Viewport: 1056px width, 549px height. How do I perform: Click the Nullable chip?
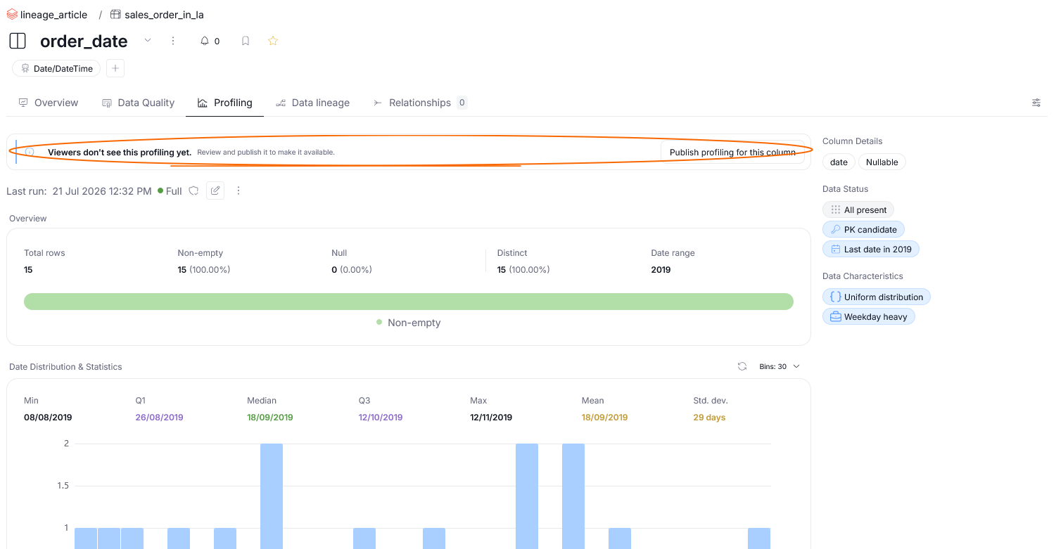(x=882, y=162)
